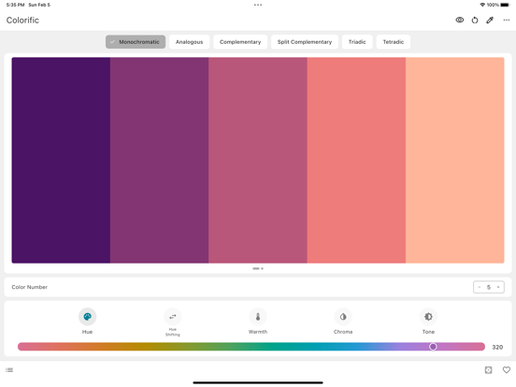Pick the dark purple color swatch
The height and width of the screenshot is (387, 516).
point(61,160)
